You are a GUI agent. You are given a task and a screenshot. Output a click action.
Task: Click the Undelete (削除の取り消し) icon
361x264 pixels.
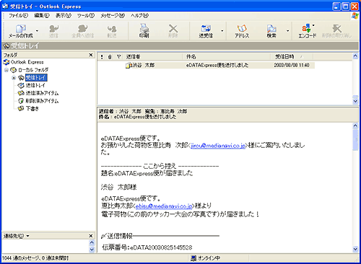tap(336, 28)
